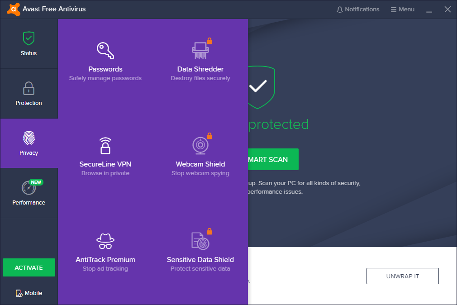457x305 pixels.
Task: Click the UNWRAP IT button
Action: [403, 276]
